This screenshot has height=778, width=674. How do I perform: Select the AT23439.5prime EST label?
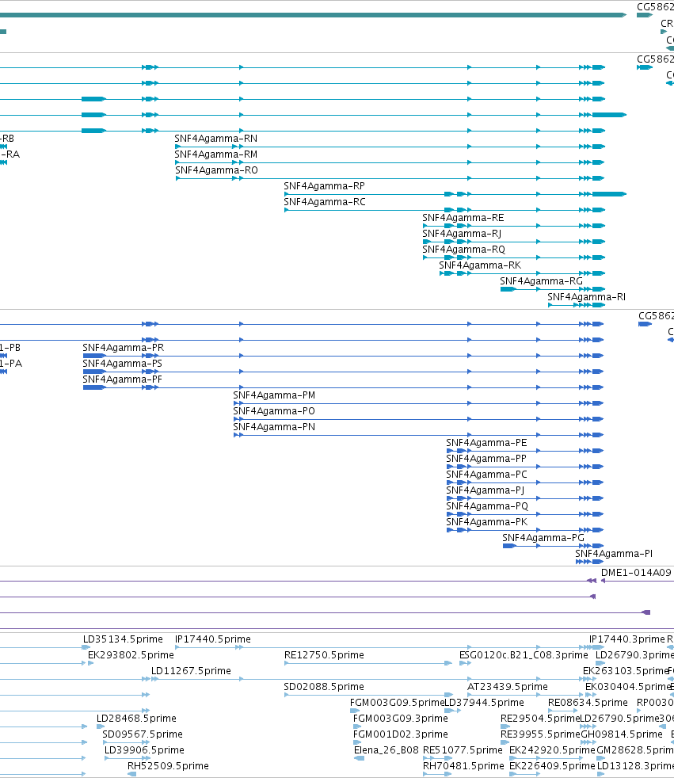tap(508, 687)
